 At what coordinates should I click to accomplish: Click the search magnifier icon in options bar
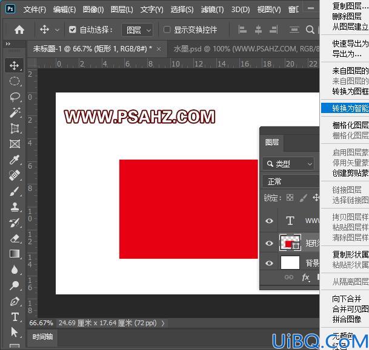[x=310, y=30]
